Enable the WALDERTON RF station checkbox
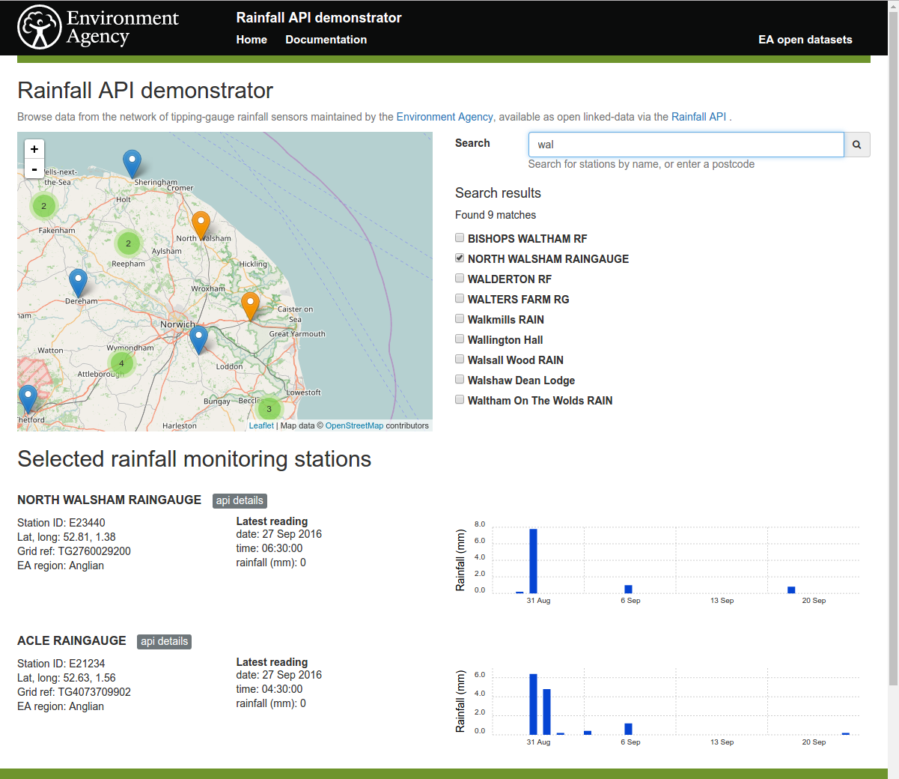The image size is (899, 779). click(x=459, y=277)
